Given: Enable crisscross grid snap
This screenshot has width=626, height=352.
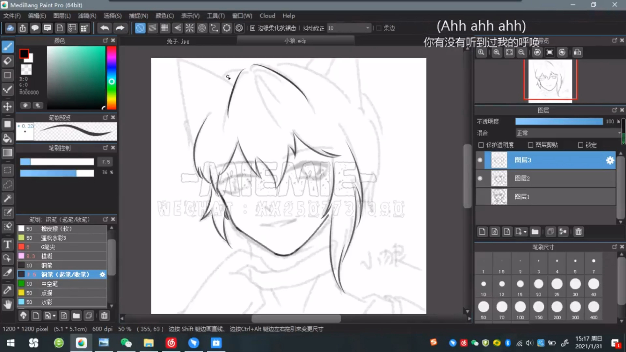Looking at the screenshot, I should coord(165,28).
